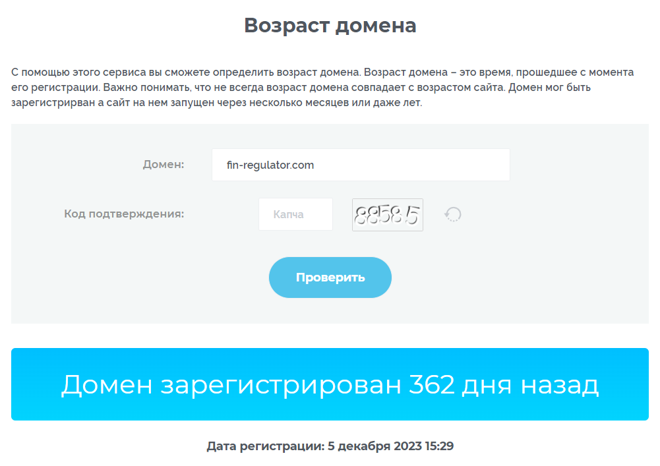Focus the Капча confirmation code field
The width and height of the screenshot is (660, 466).
pyautogui.click(x=295, y=214)
